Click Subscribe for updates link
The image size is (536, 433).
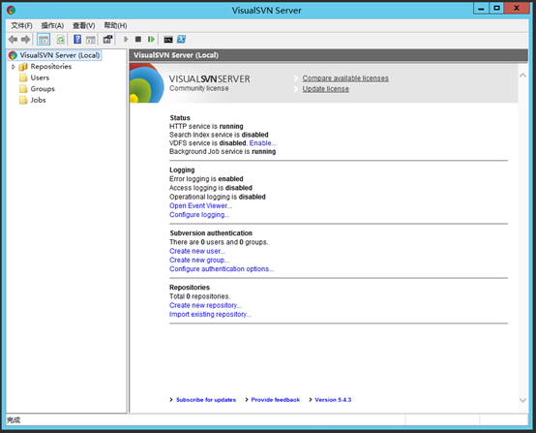[206, 400]
